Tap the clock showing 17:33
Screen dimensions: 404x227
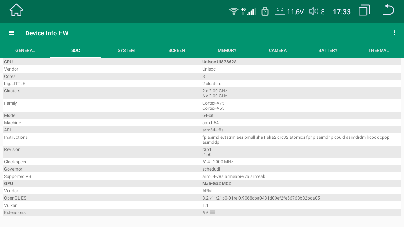[342, 12]
